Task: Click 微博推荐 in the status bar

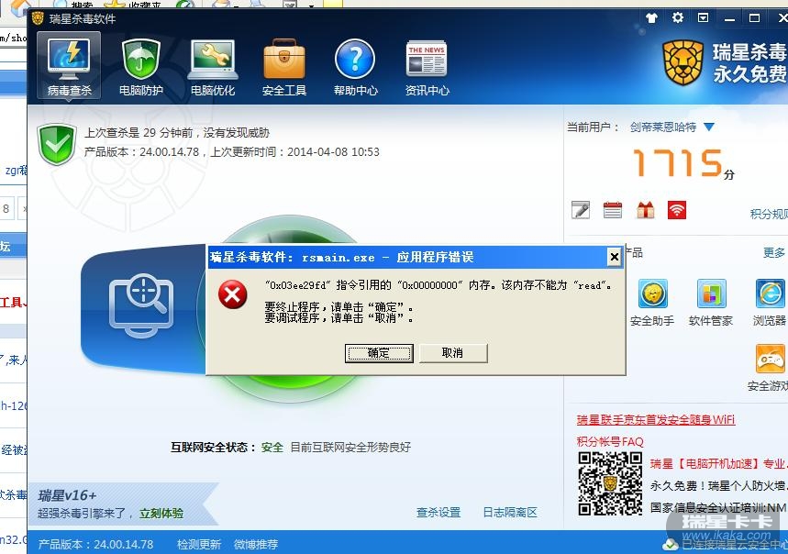Action: (256, 545)
